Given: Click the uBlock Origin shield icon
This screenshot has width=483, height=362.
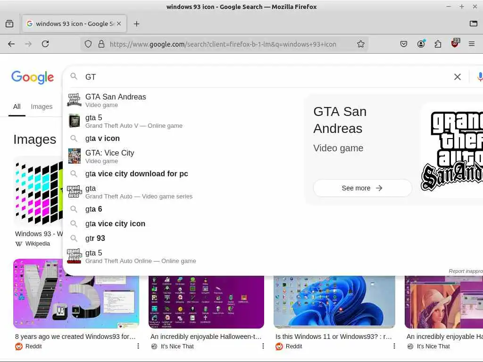Looking at the screenshot, I should (x=455, y=44).
